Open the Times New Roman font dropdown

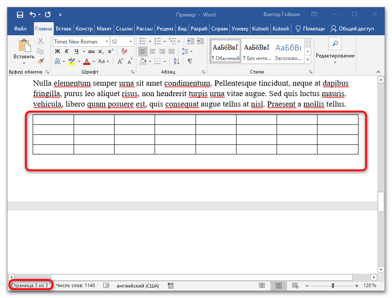[x=107, y=41]
